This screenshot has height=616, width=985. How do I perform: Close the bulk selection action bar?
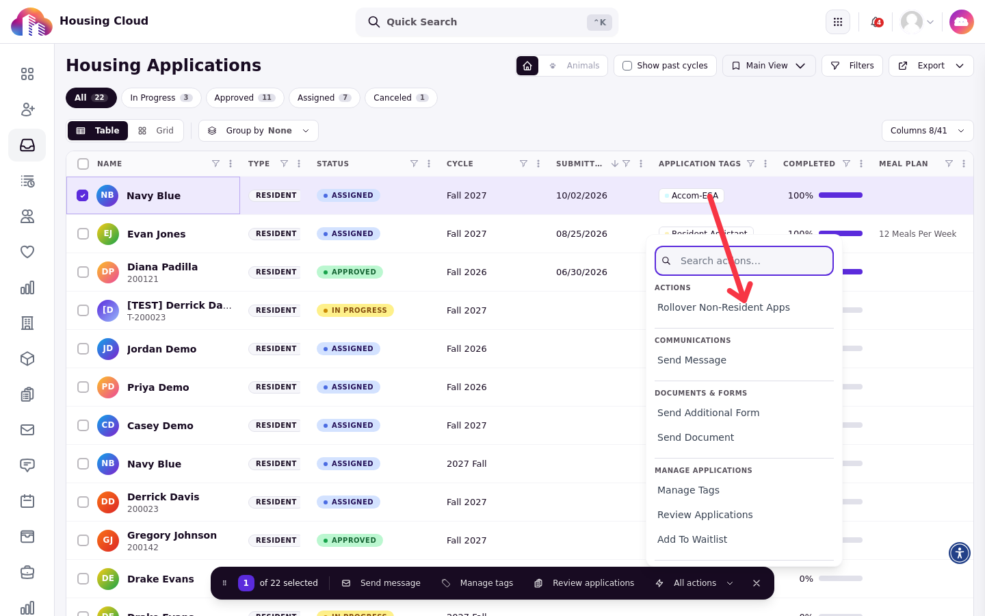pos(757,583)
